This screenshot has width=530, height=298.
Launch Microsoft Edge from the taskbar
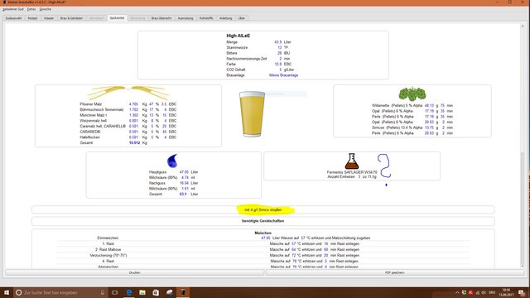[x=129, y=292]
